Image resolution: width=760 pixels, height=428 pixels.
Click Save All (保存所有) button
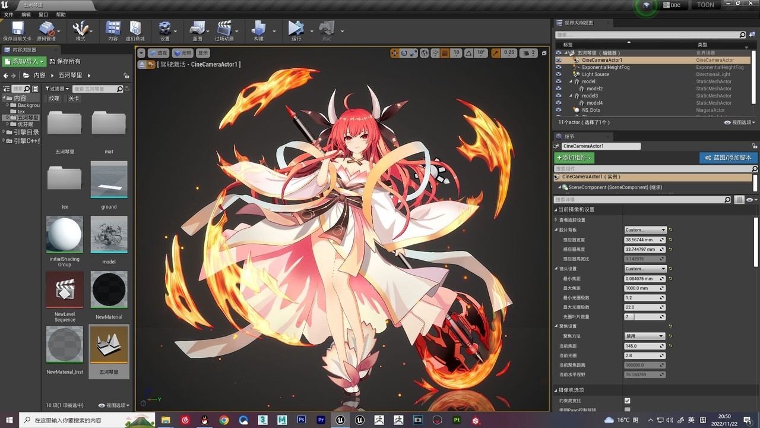click(65, 61)
